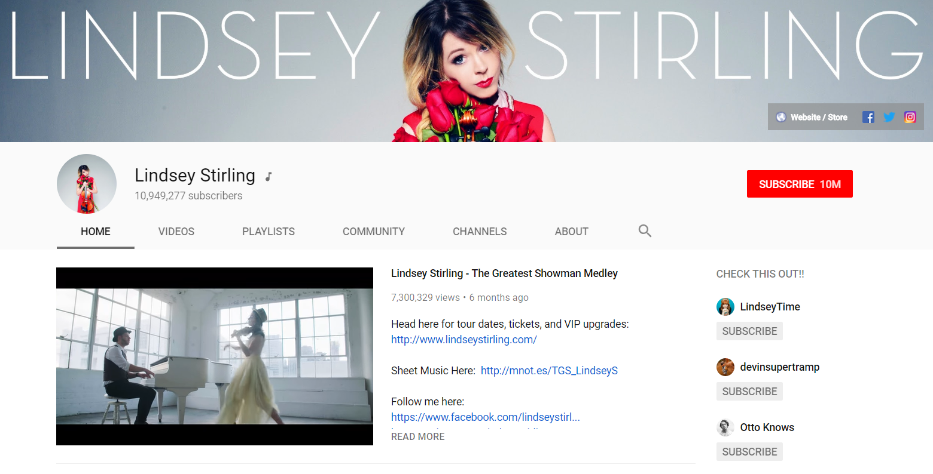Open the Channels tab

pyautogui.click(x=480, y=232)
